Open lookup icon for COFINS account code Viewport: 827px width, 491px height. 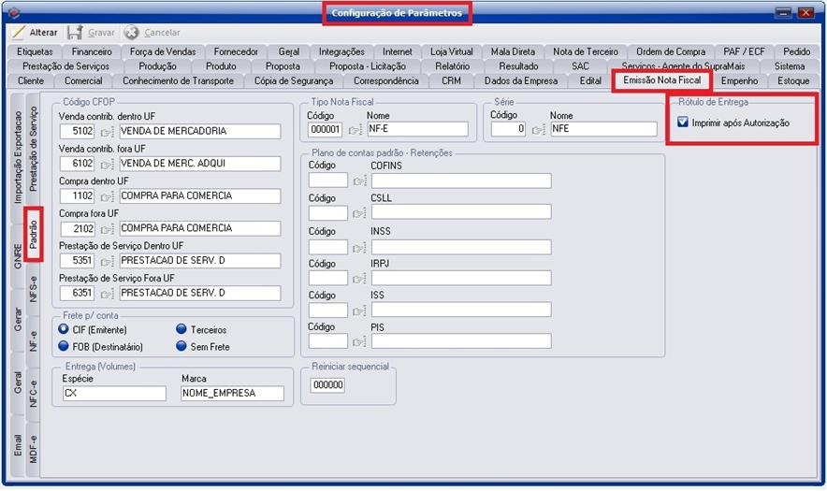359,181
